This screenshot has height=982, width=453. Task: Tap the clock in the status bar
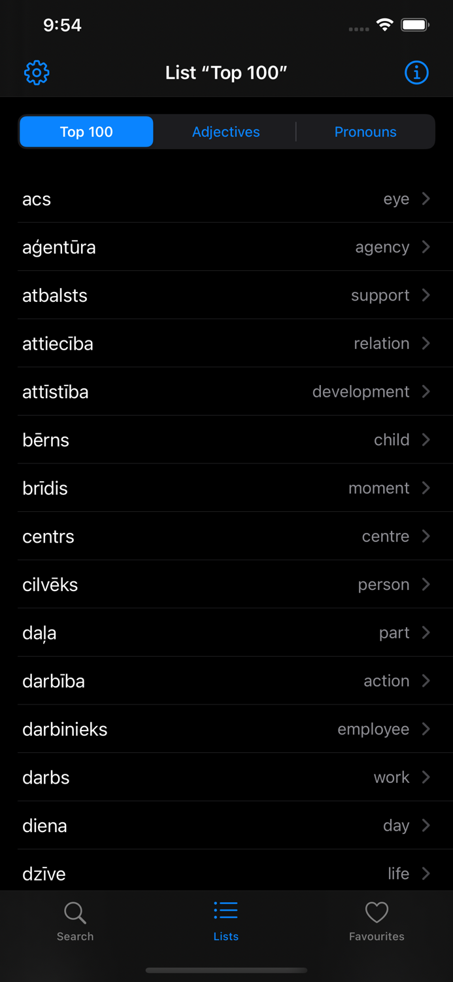click(62, 25)
